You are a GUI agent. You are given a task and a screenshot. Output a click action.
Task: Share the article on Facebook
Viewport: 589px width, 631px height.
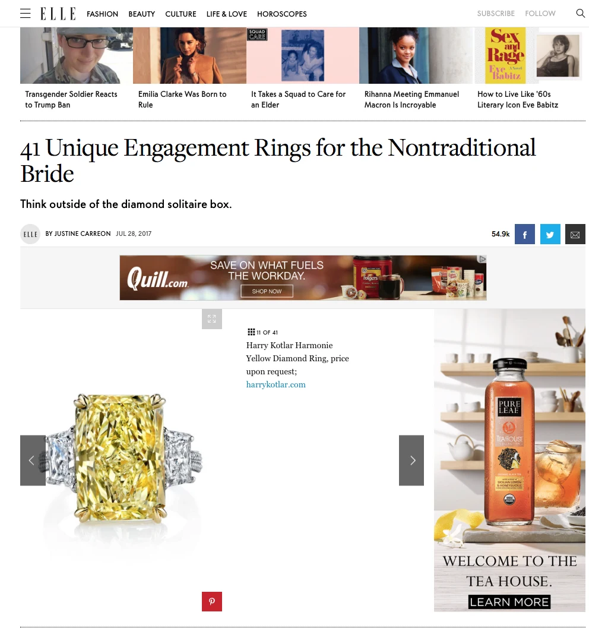click(x=524, y=234)
